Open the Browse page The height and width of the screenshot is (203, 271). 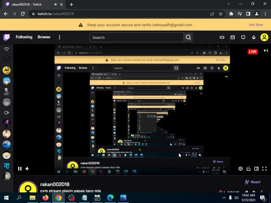coord(44,37)
